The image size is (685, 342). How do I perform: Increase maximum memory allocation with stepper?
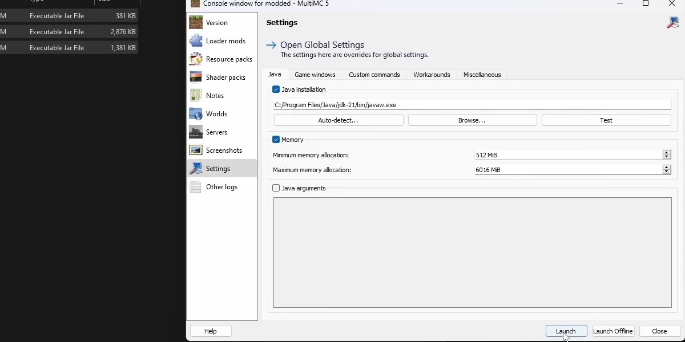pos(666,167)
